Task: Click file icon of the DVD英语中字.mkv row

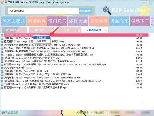Action: point(2,58)
